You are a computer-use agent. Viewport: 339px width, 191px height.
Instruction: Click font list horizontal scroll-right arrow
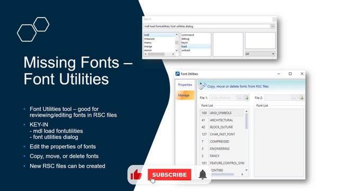pos(242,175)
